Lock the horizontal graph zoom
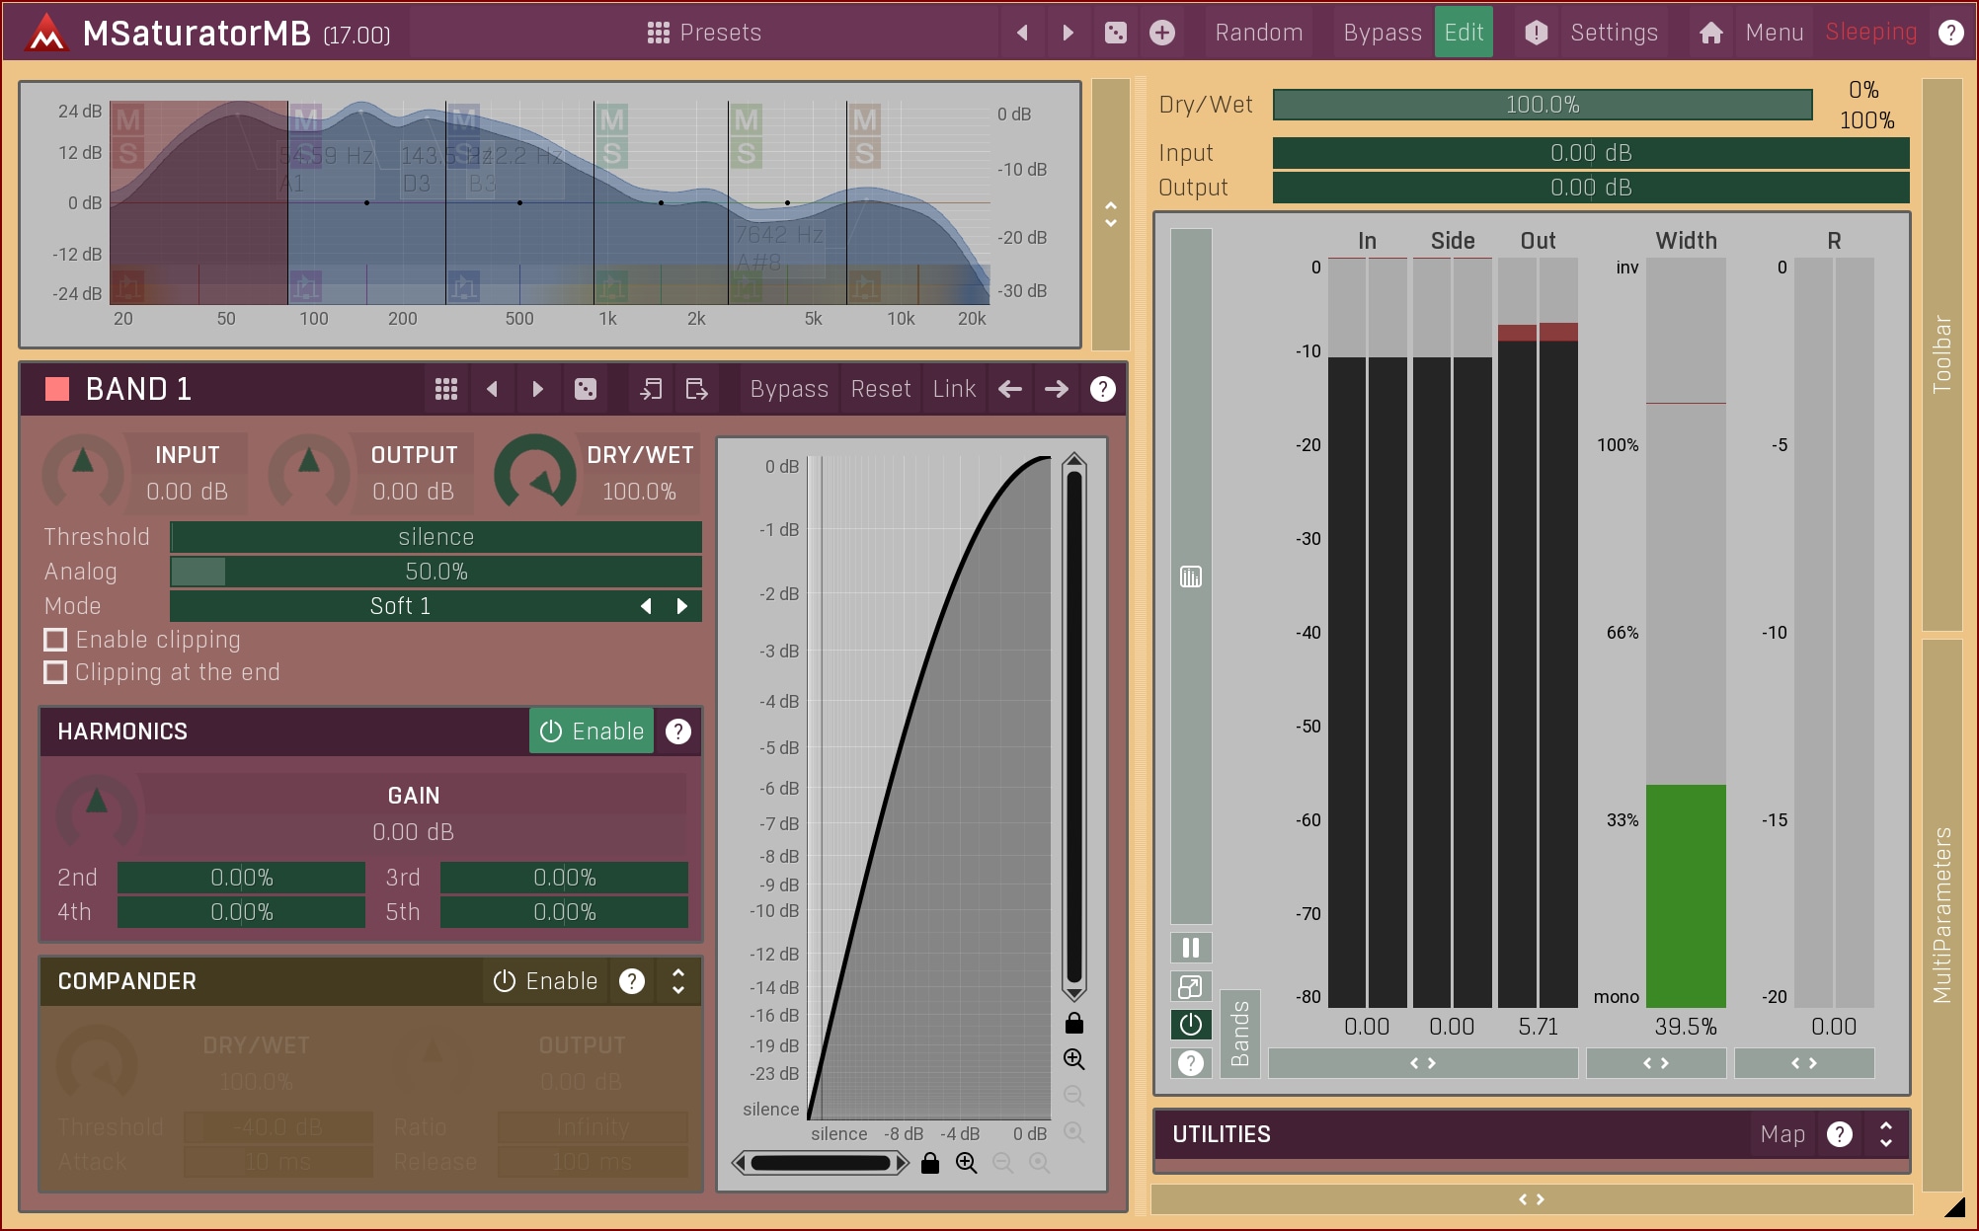The image size is (1979, 1231). (x=929, y=1164)
